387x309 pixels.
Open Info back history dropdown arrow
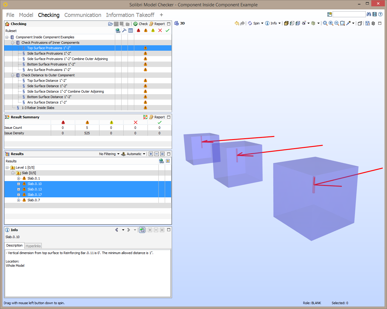coord(123,230)
